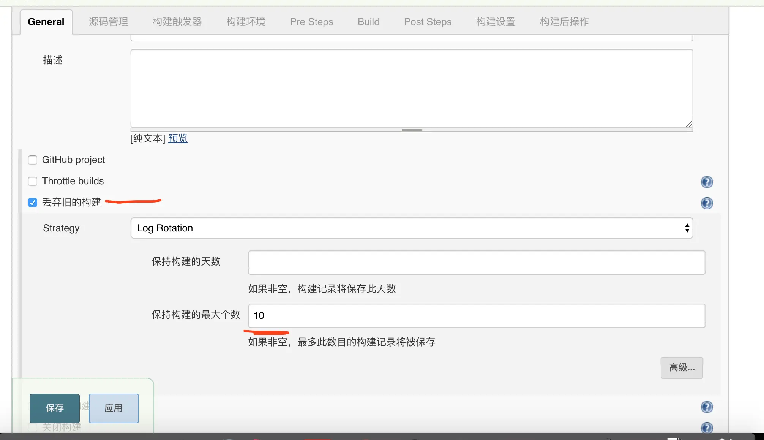Focus the 保持构建的最大个数 field containing 10
Screen dimensions: 764x440
(477, 315)
